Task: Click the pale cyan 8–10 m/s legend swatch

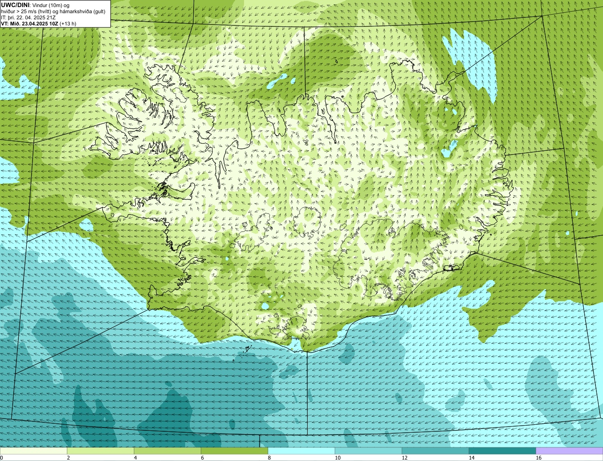Action: pyautogui.click(x=301, y=451)
